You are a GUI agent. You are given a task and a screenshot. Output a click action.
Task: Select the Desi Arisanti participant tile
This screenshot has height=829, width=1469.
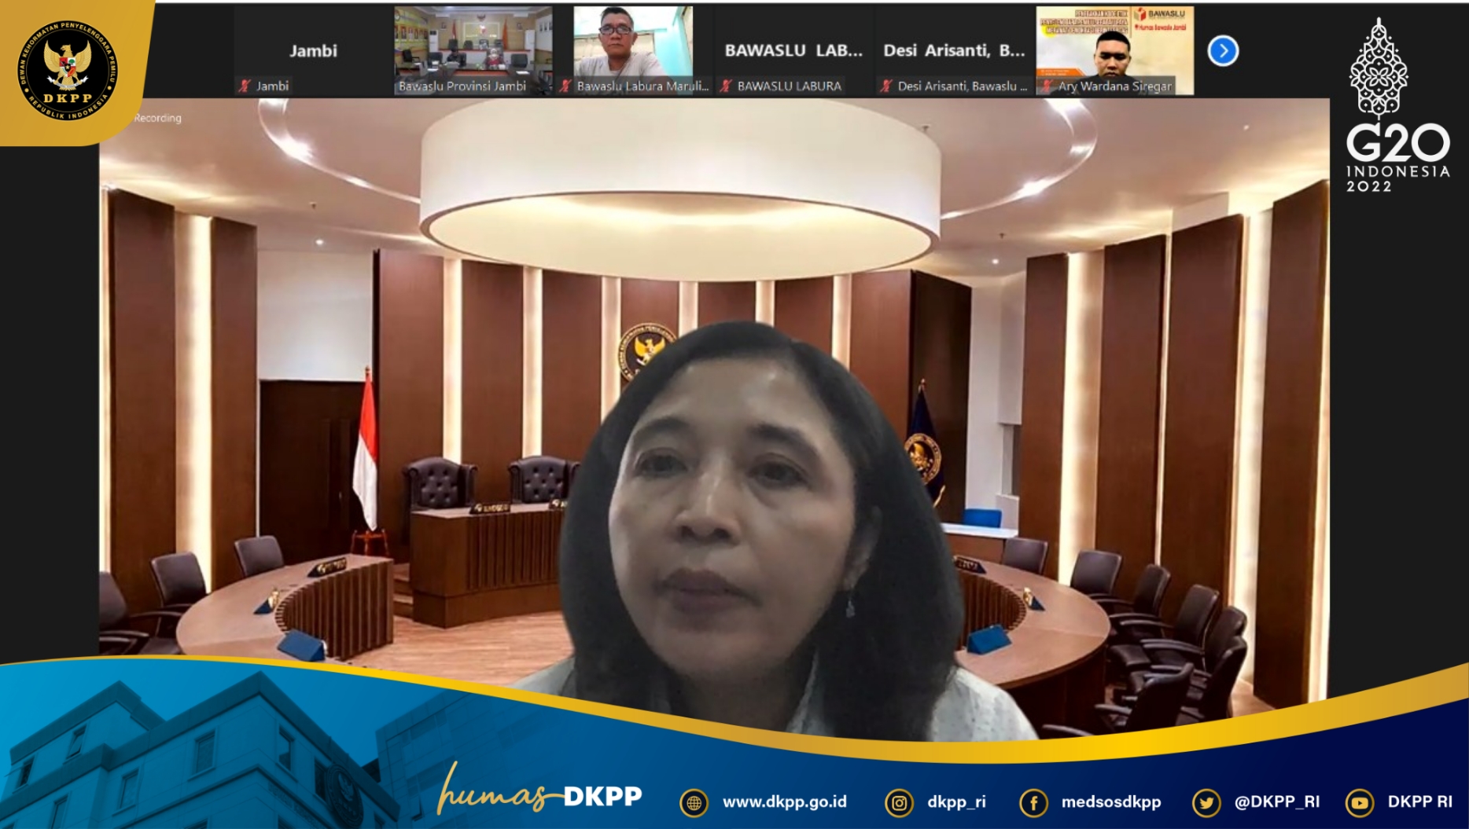954,51
